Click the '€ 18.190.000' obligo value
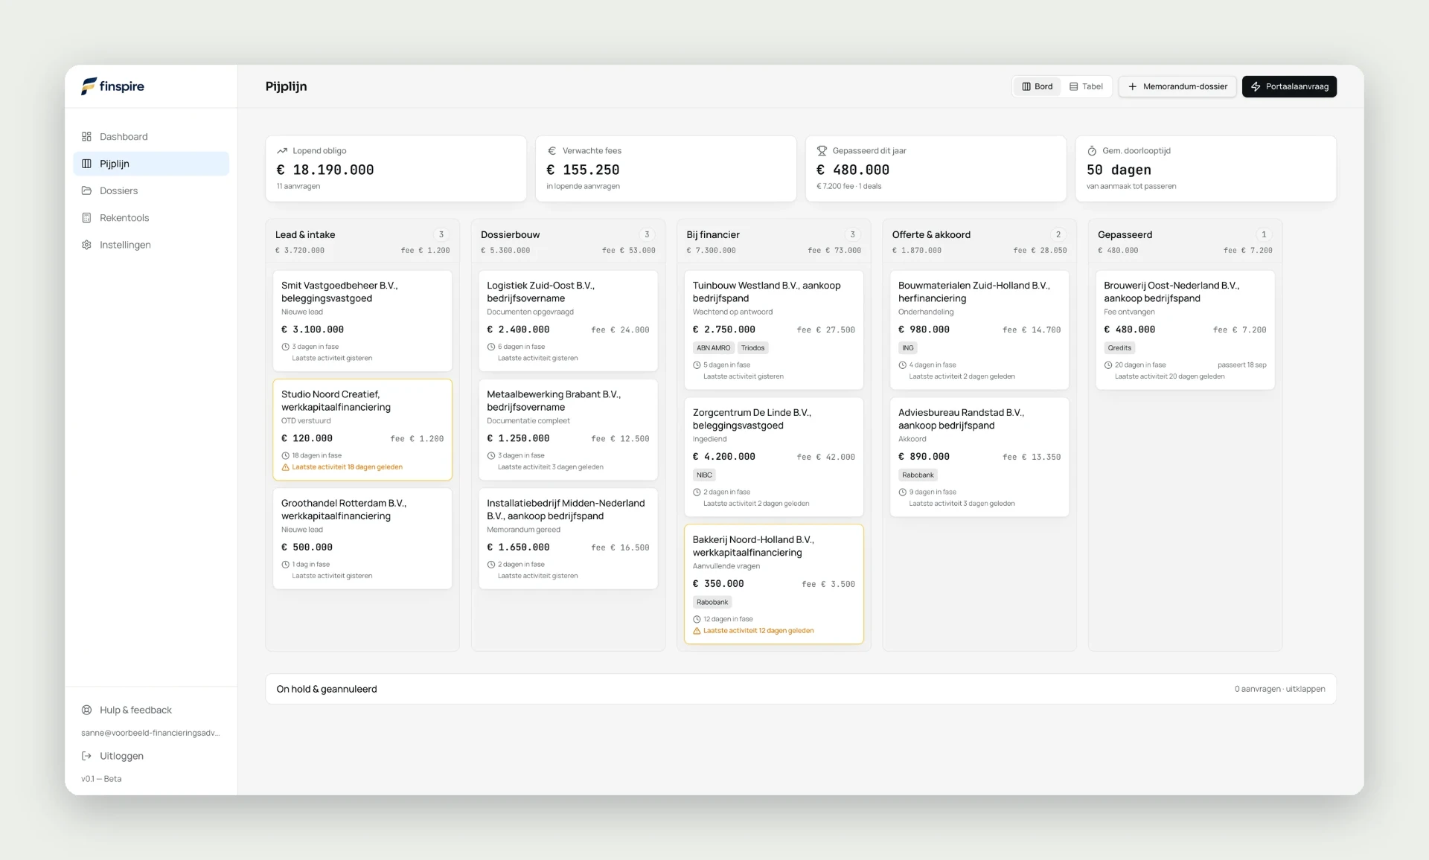Screen dimensions: 1429x860 325,170
